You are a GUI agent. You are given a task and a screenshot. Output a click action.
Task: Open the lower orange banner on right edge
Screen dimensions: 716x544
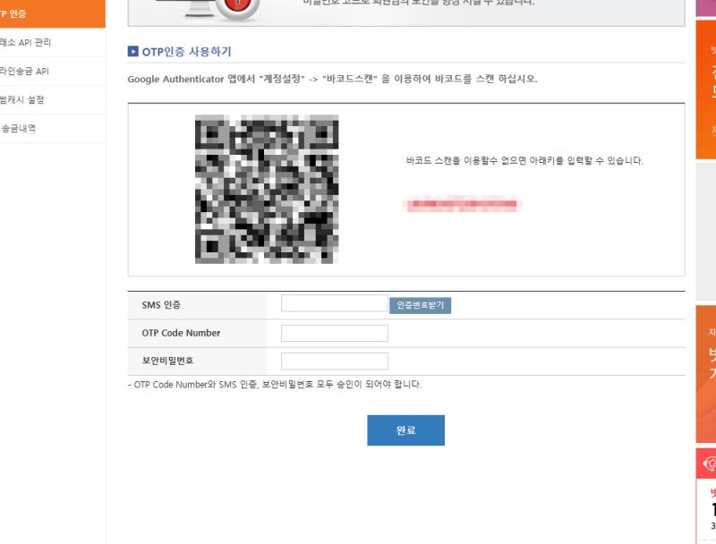[706, 374]
